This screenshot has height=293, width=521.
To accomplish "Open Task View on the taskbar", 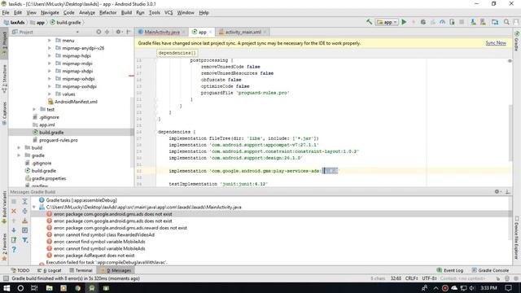I will 34,288.
